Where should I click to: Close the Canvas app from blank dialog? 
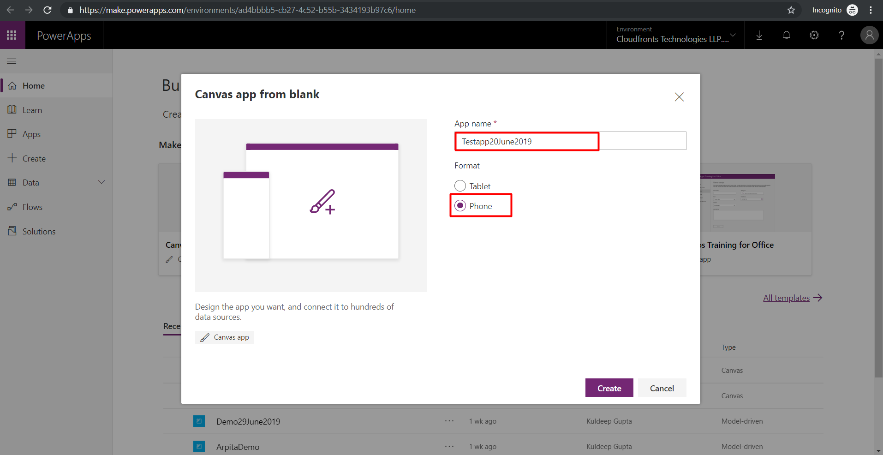tap(679, 97)
